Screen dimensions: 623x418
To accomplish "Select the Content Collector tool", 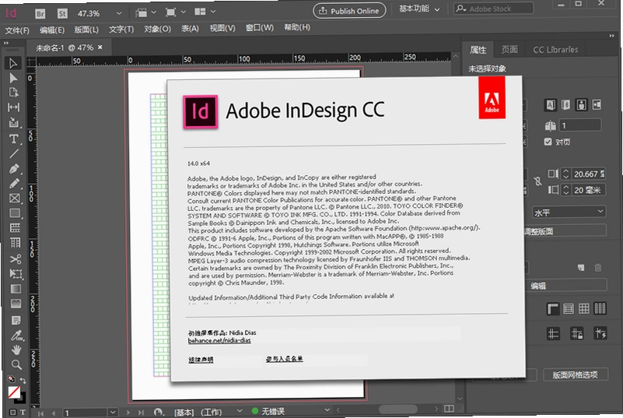I will [x=13, y=122].
